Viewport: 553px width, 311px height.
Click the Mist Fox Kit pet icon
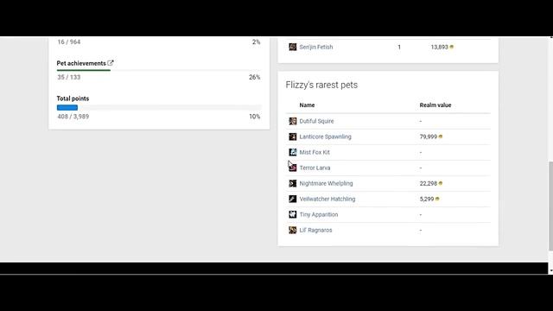(x=293, y=152)
